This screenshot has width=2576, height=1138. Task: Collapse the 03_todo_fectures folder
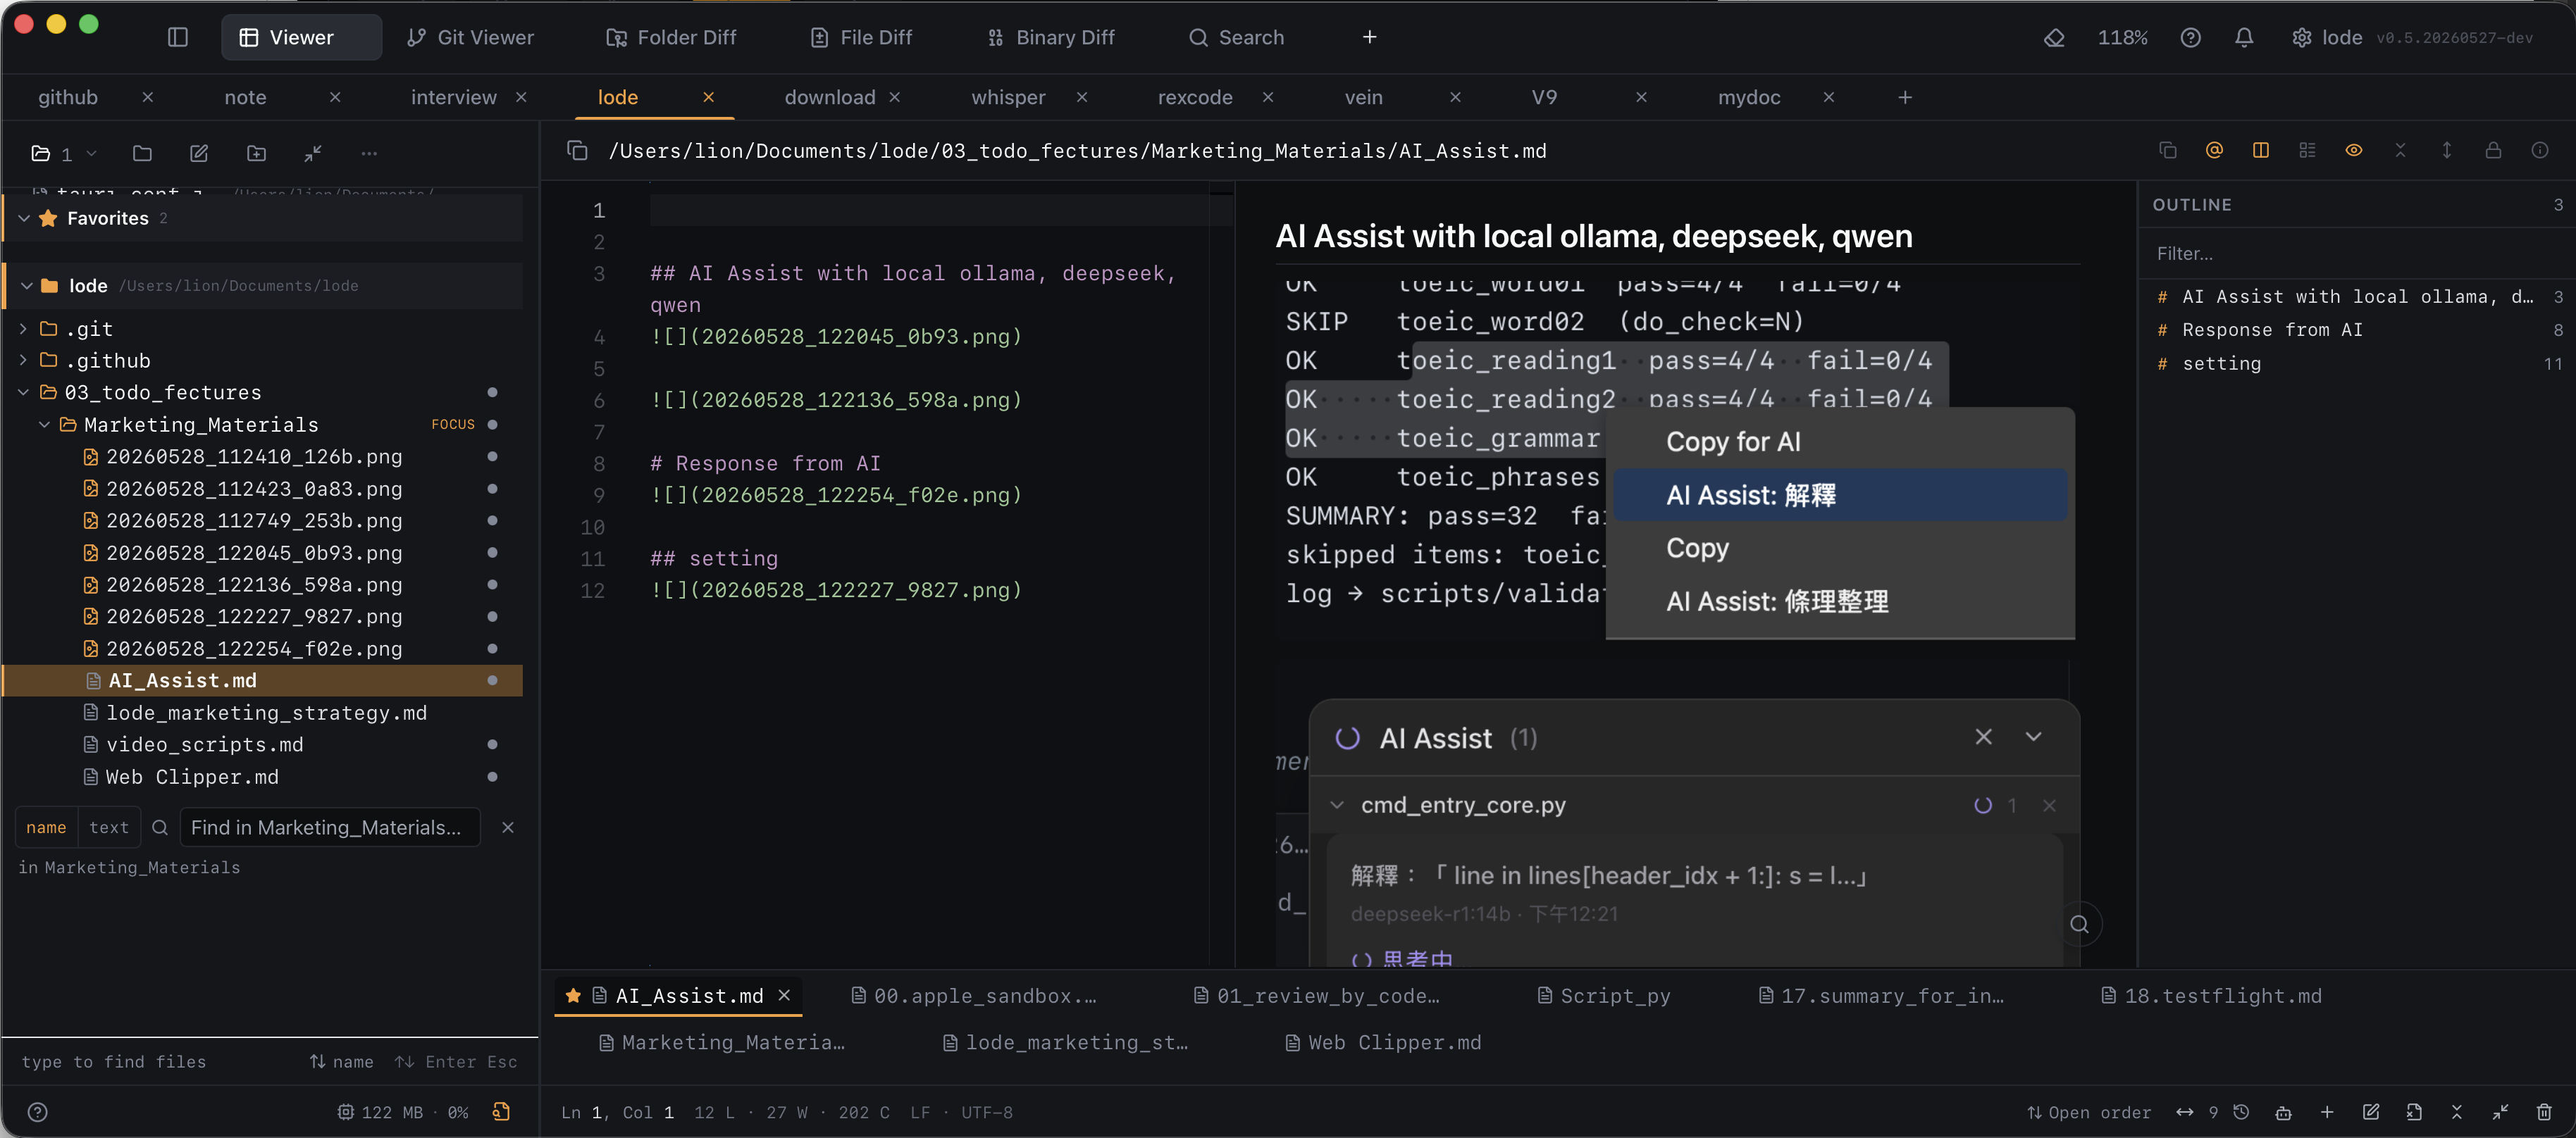pyautogui.click(x=23, y=393)
